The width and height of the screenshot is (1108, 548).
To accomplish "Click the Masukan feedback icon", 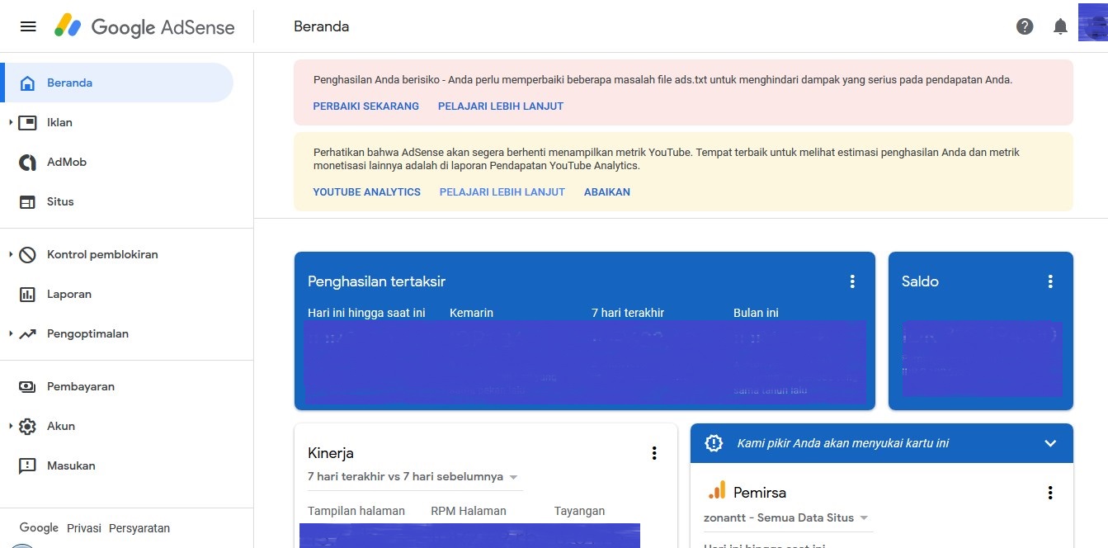I will click(27, 466).
